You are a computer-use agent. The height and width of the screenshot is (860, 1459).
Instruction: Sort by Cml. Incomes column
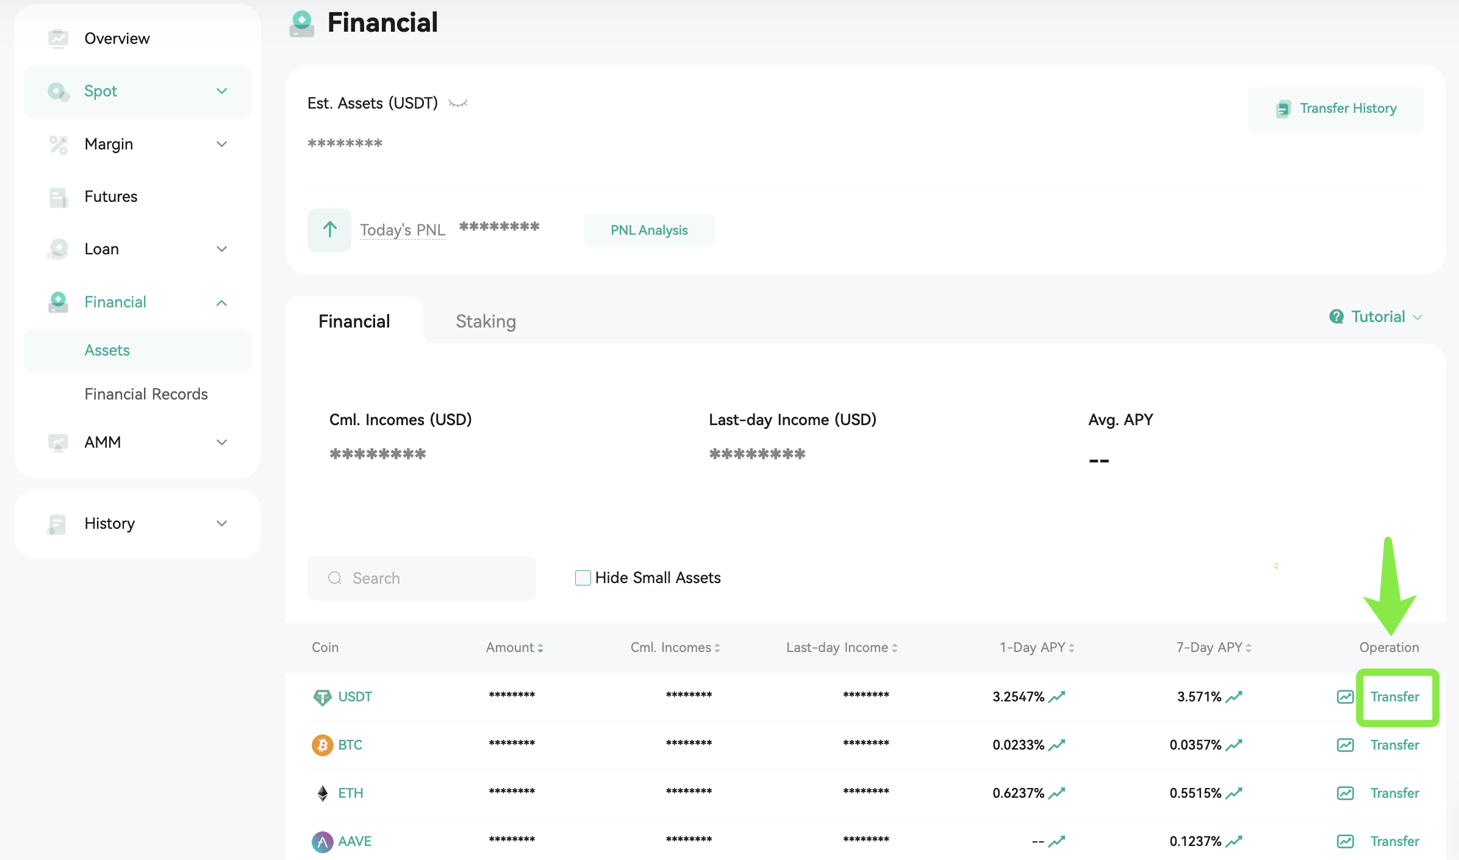click(675, 647)
